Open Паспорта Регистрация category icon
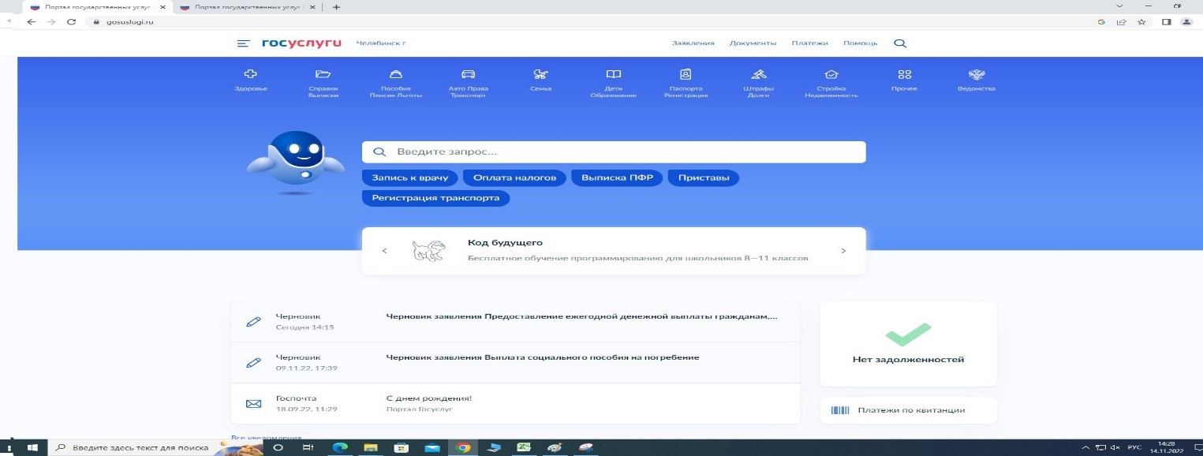Image resolution: width=1203 pixels, height=456 pixels. (686, 74)
